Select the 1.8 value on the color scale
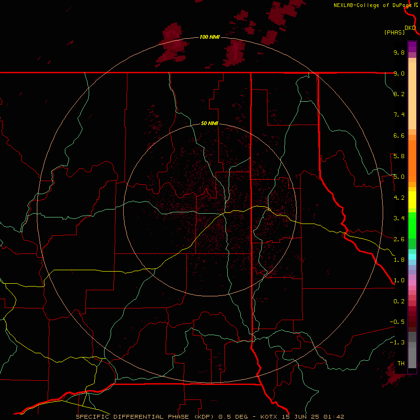 point(399,260)
